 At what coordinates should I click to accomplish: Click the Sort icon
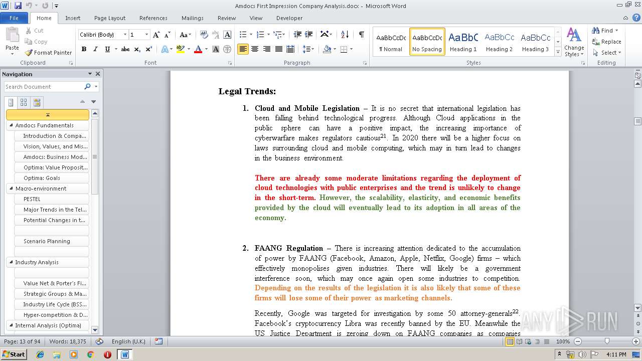point(345,35)
